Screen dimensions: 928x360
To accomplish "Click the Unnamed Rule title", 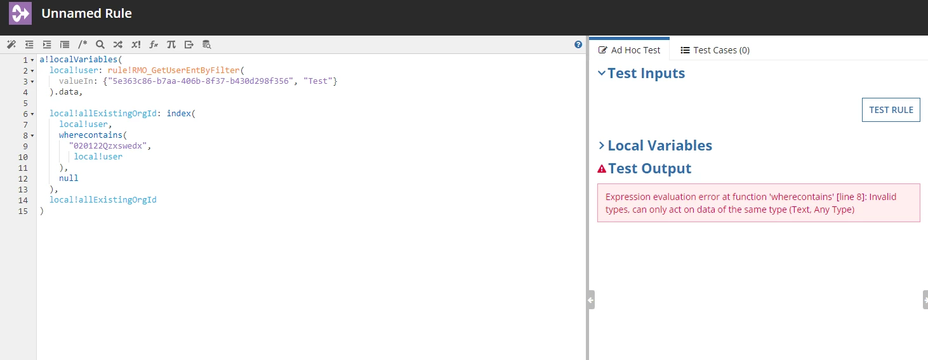I will (x=86, y=13).
